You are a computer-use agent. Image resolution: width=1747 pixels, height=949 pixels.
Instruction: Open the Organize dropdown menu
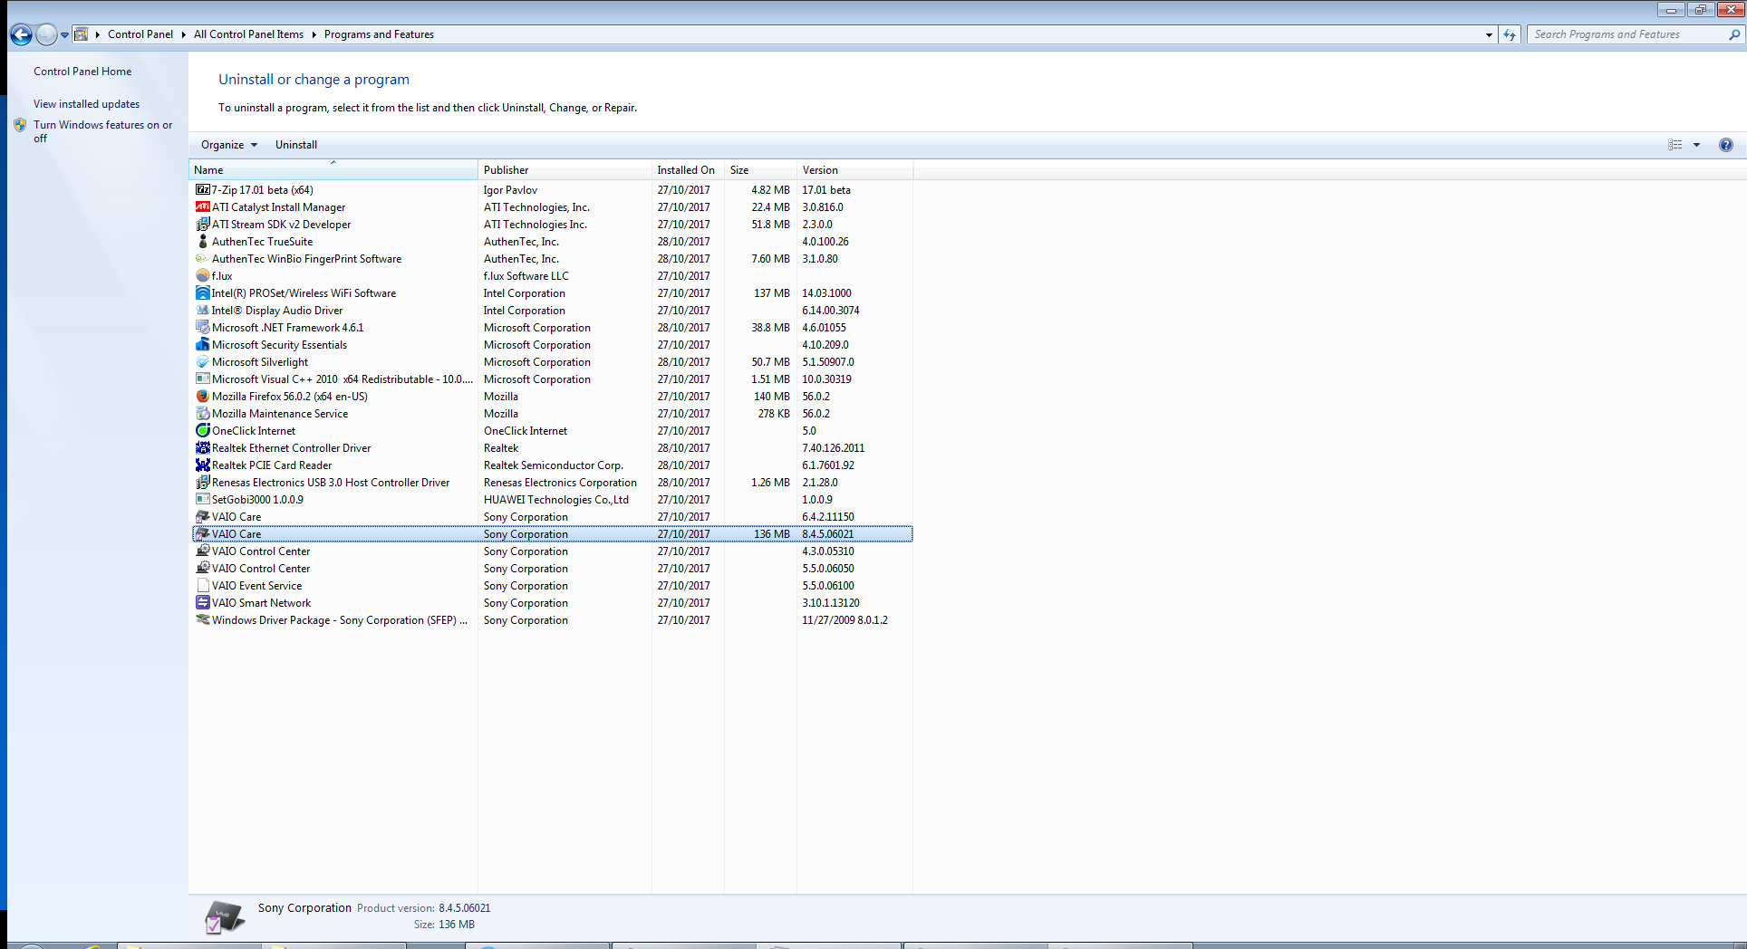(228, 145)
